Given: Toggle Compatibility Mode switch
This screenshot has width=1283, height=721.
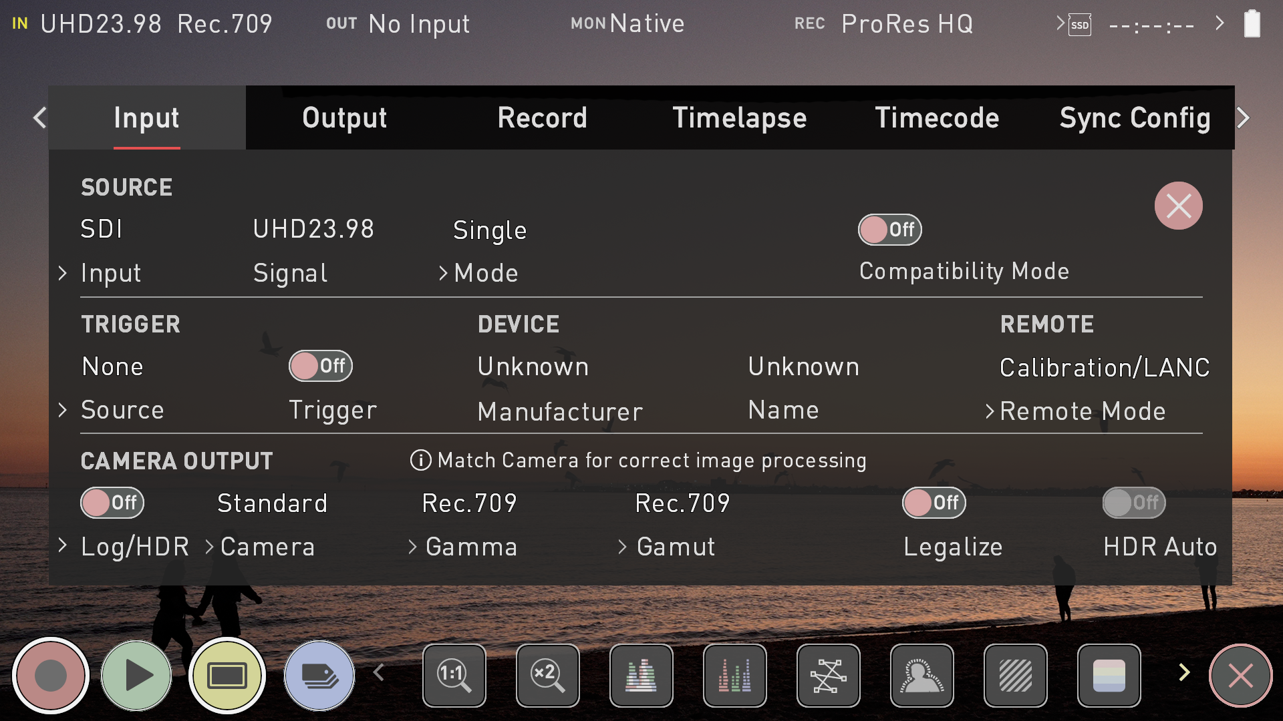Looking at the screenshot, I should [x=890, y=230].
